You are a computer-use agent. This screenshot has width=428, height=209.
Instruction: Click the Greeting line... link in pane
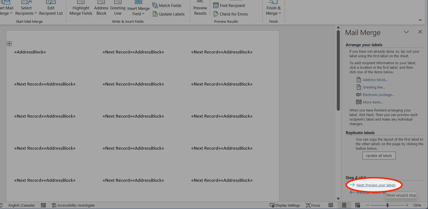point(374,87)
